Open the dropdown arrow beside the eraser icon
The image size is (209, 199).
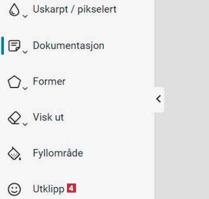(25, 124)
